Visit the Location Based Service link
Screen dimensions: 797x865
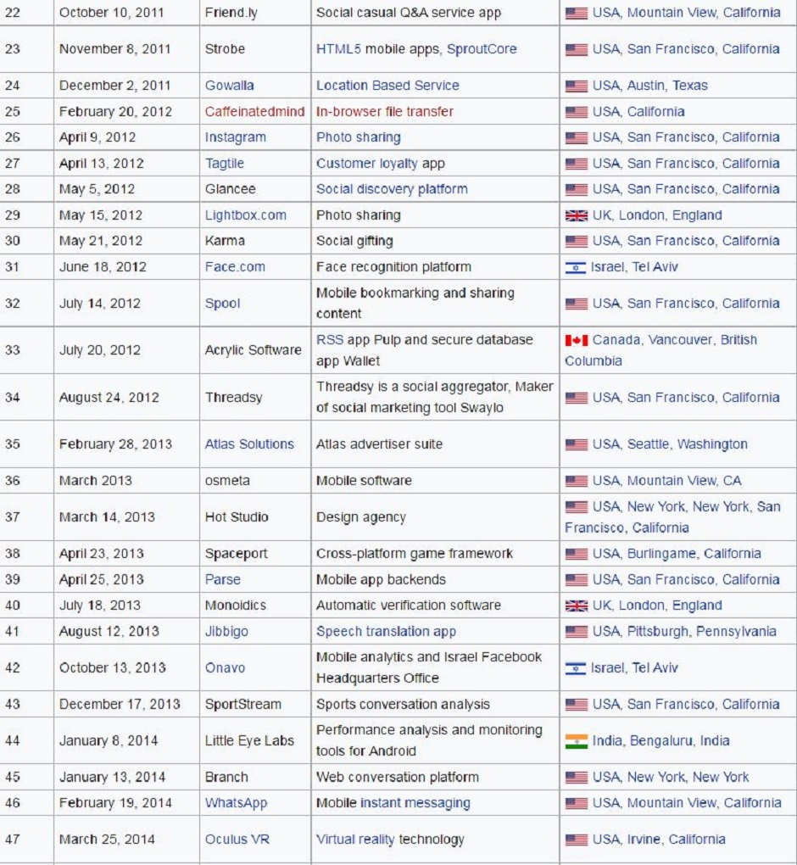pos(387,86)
